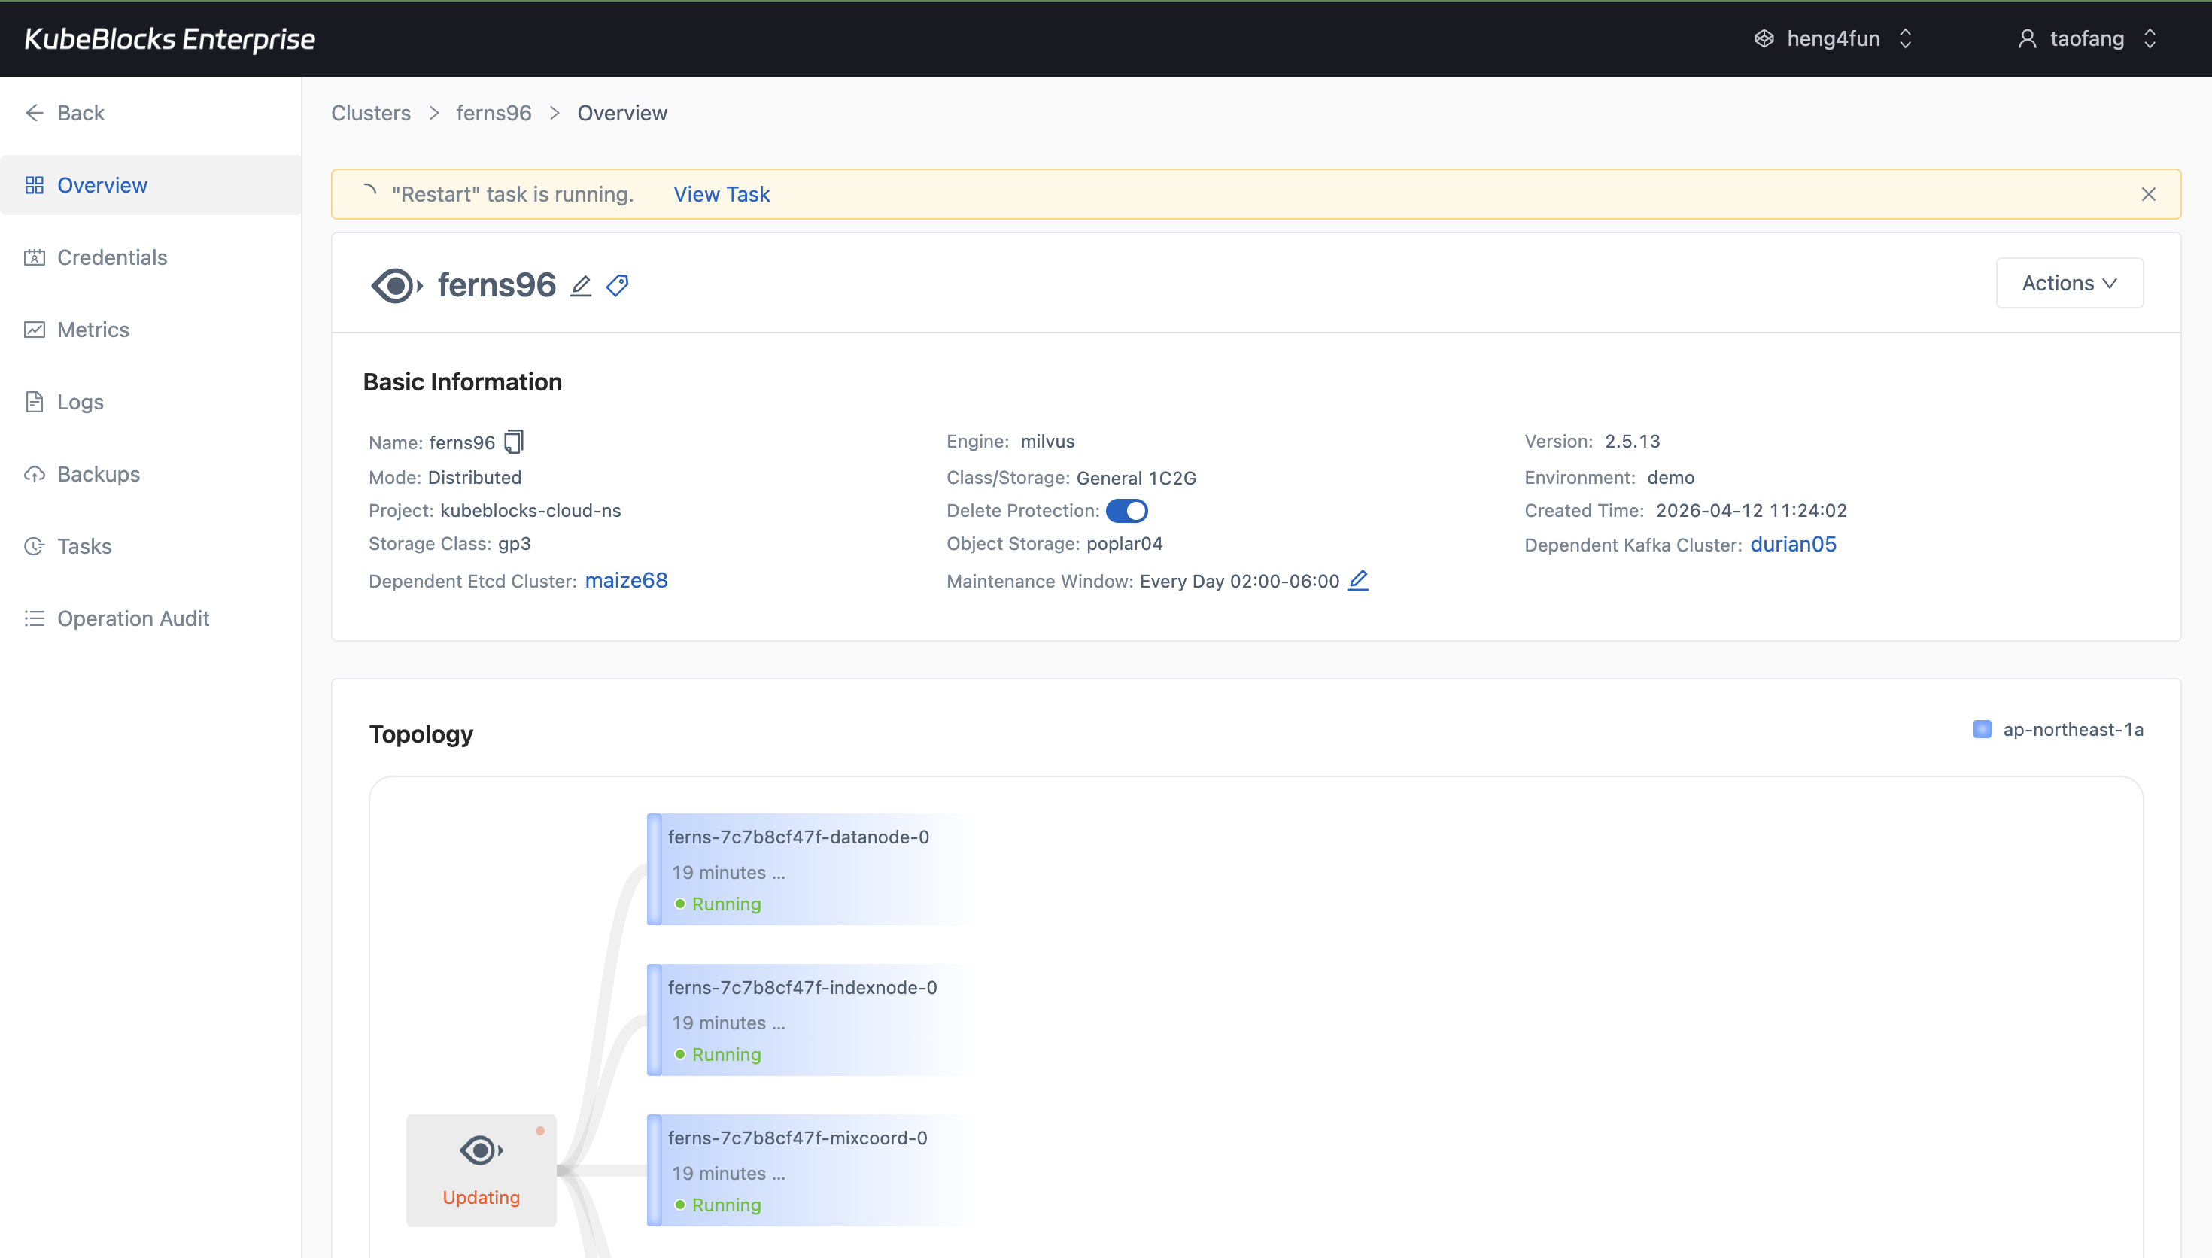This screenshot has height=1258, width=2212.
Task: Dismiss the restart task notification banner
Action: click(2149, 193)
